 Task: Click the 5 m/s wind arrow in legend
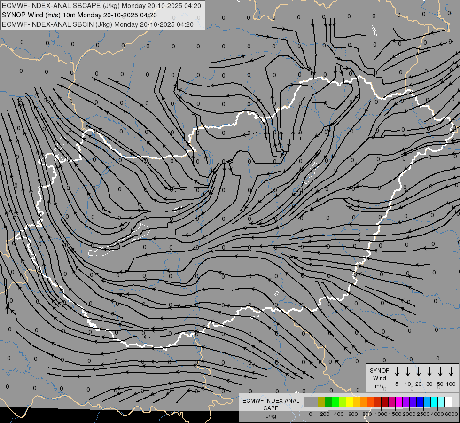tap(397, 372)
